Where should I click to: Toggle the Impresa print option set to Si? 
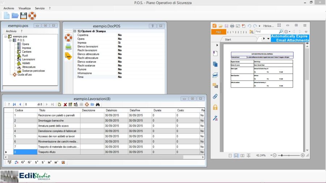(119, 43)
